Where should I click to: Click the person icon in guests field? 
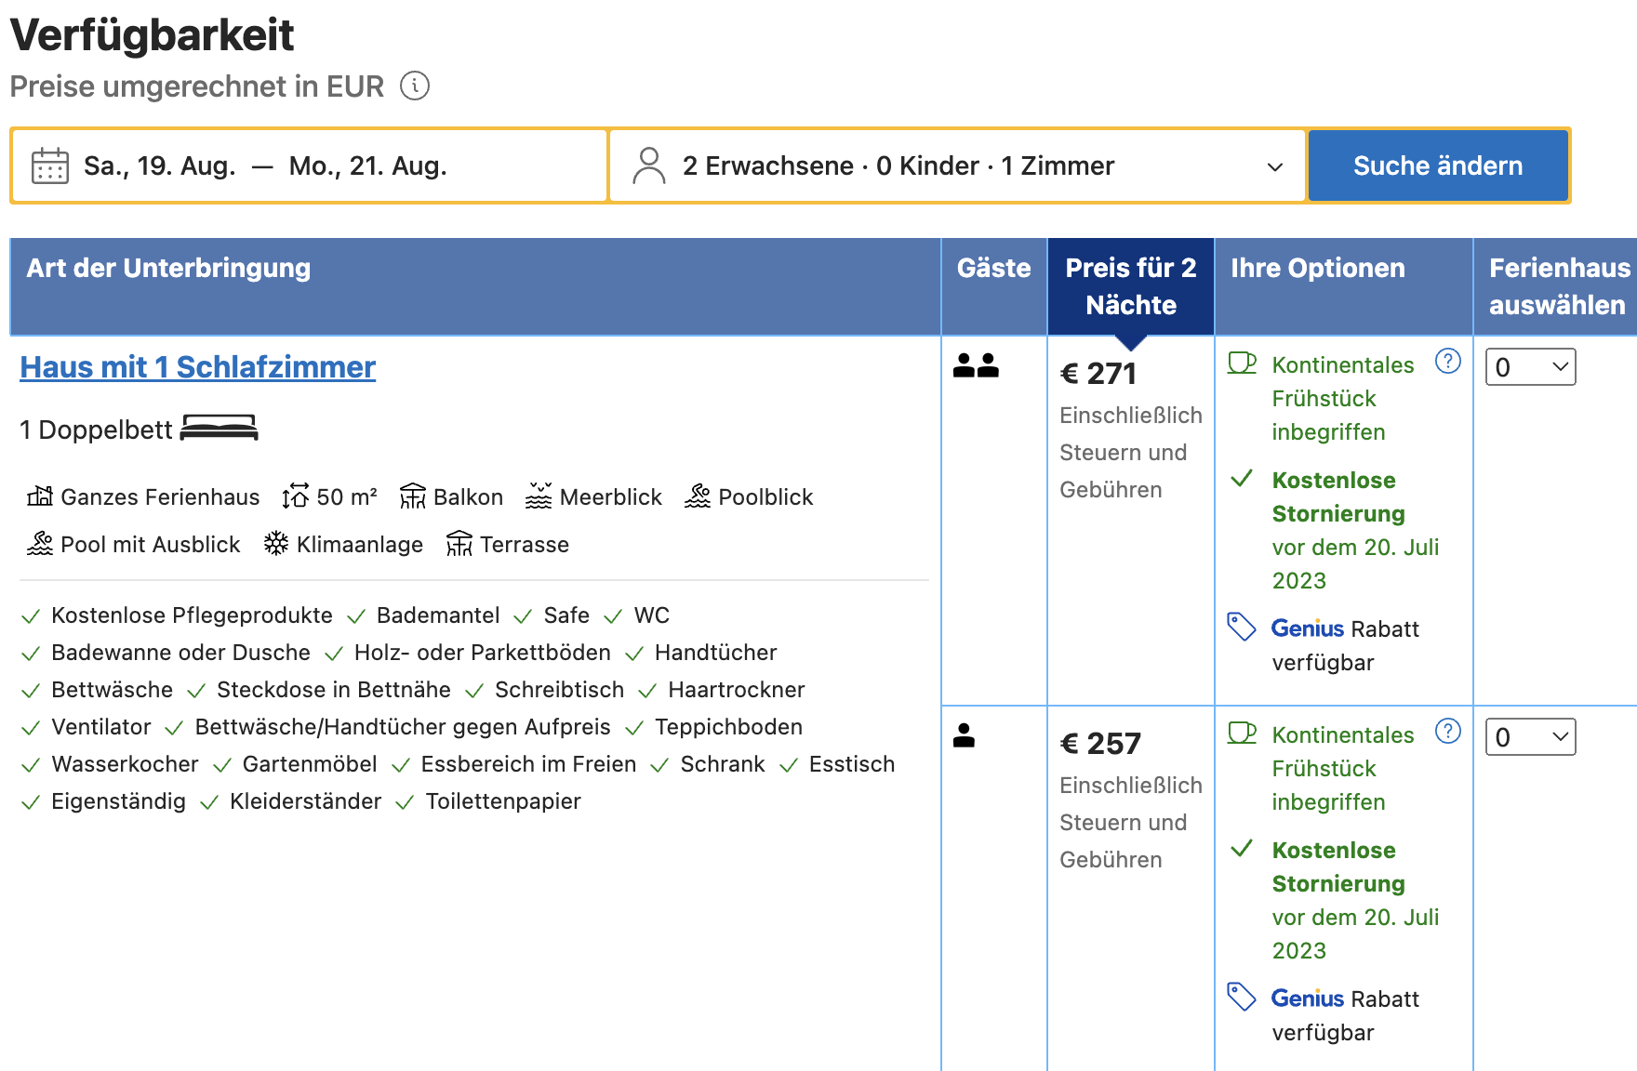tap(648, 166)
